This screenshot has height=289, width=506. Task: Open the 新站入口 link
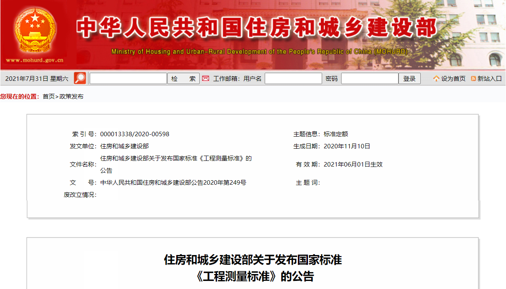489,79
